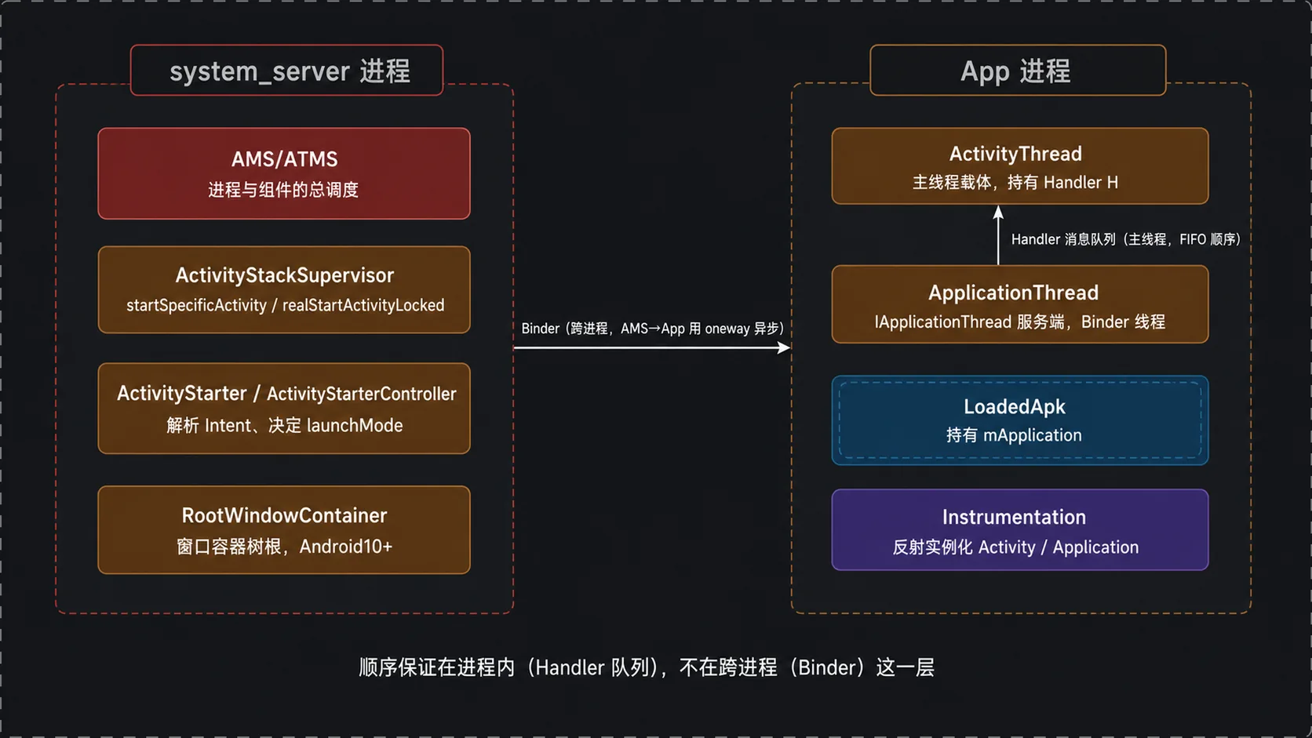Click the system_server 进程 title box
This screenshot has height=738, width=1312.
[x=286, y=71]
